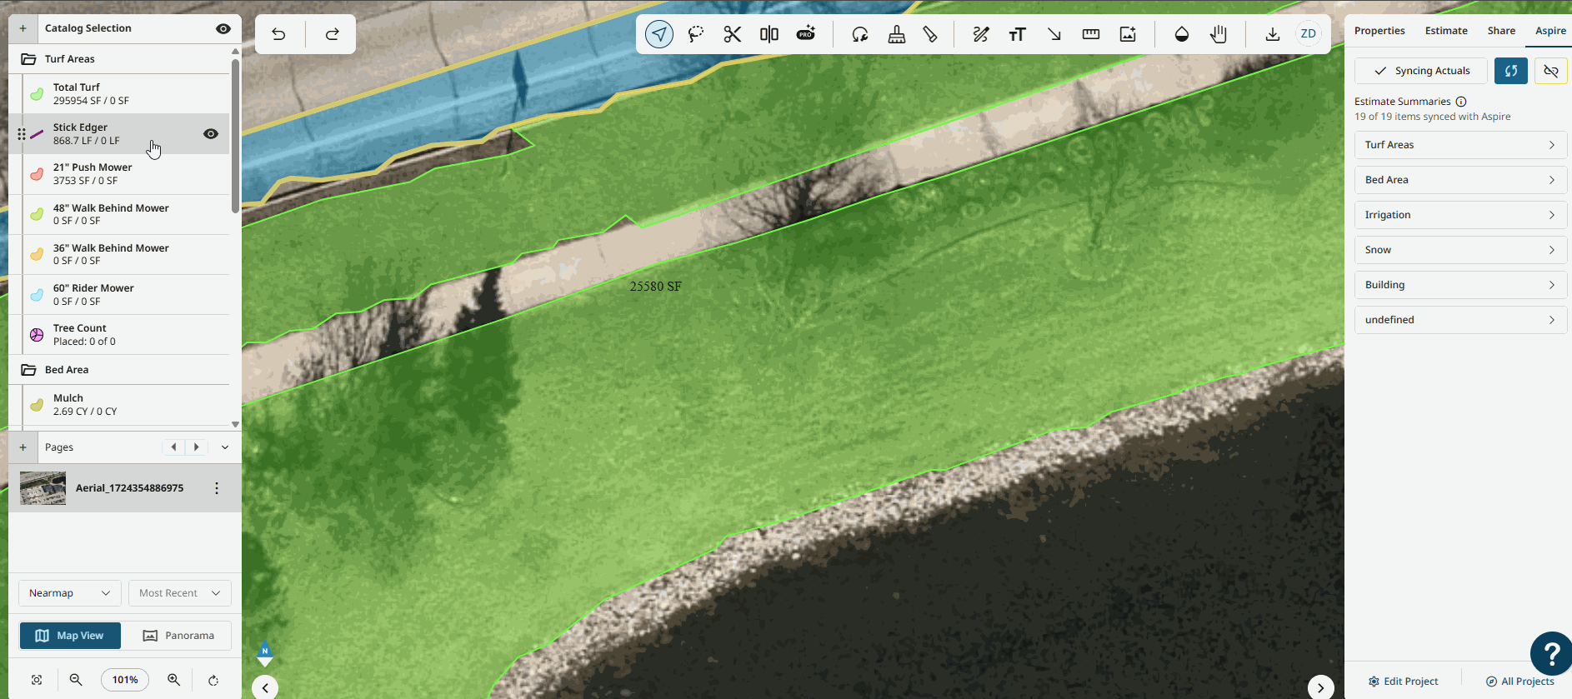The width and height of the screenshot is (1572, 699).
Task: Click the Edit Project link
Action: [x=1404, y=682]
